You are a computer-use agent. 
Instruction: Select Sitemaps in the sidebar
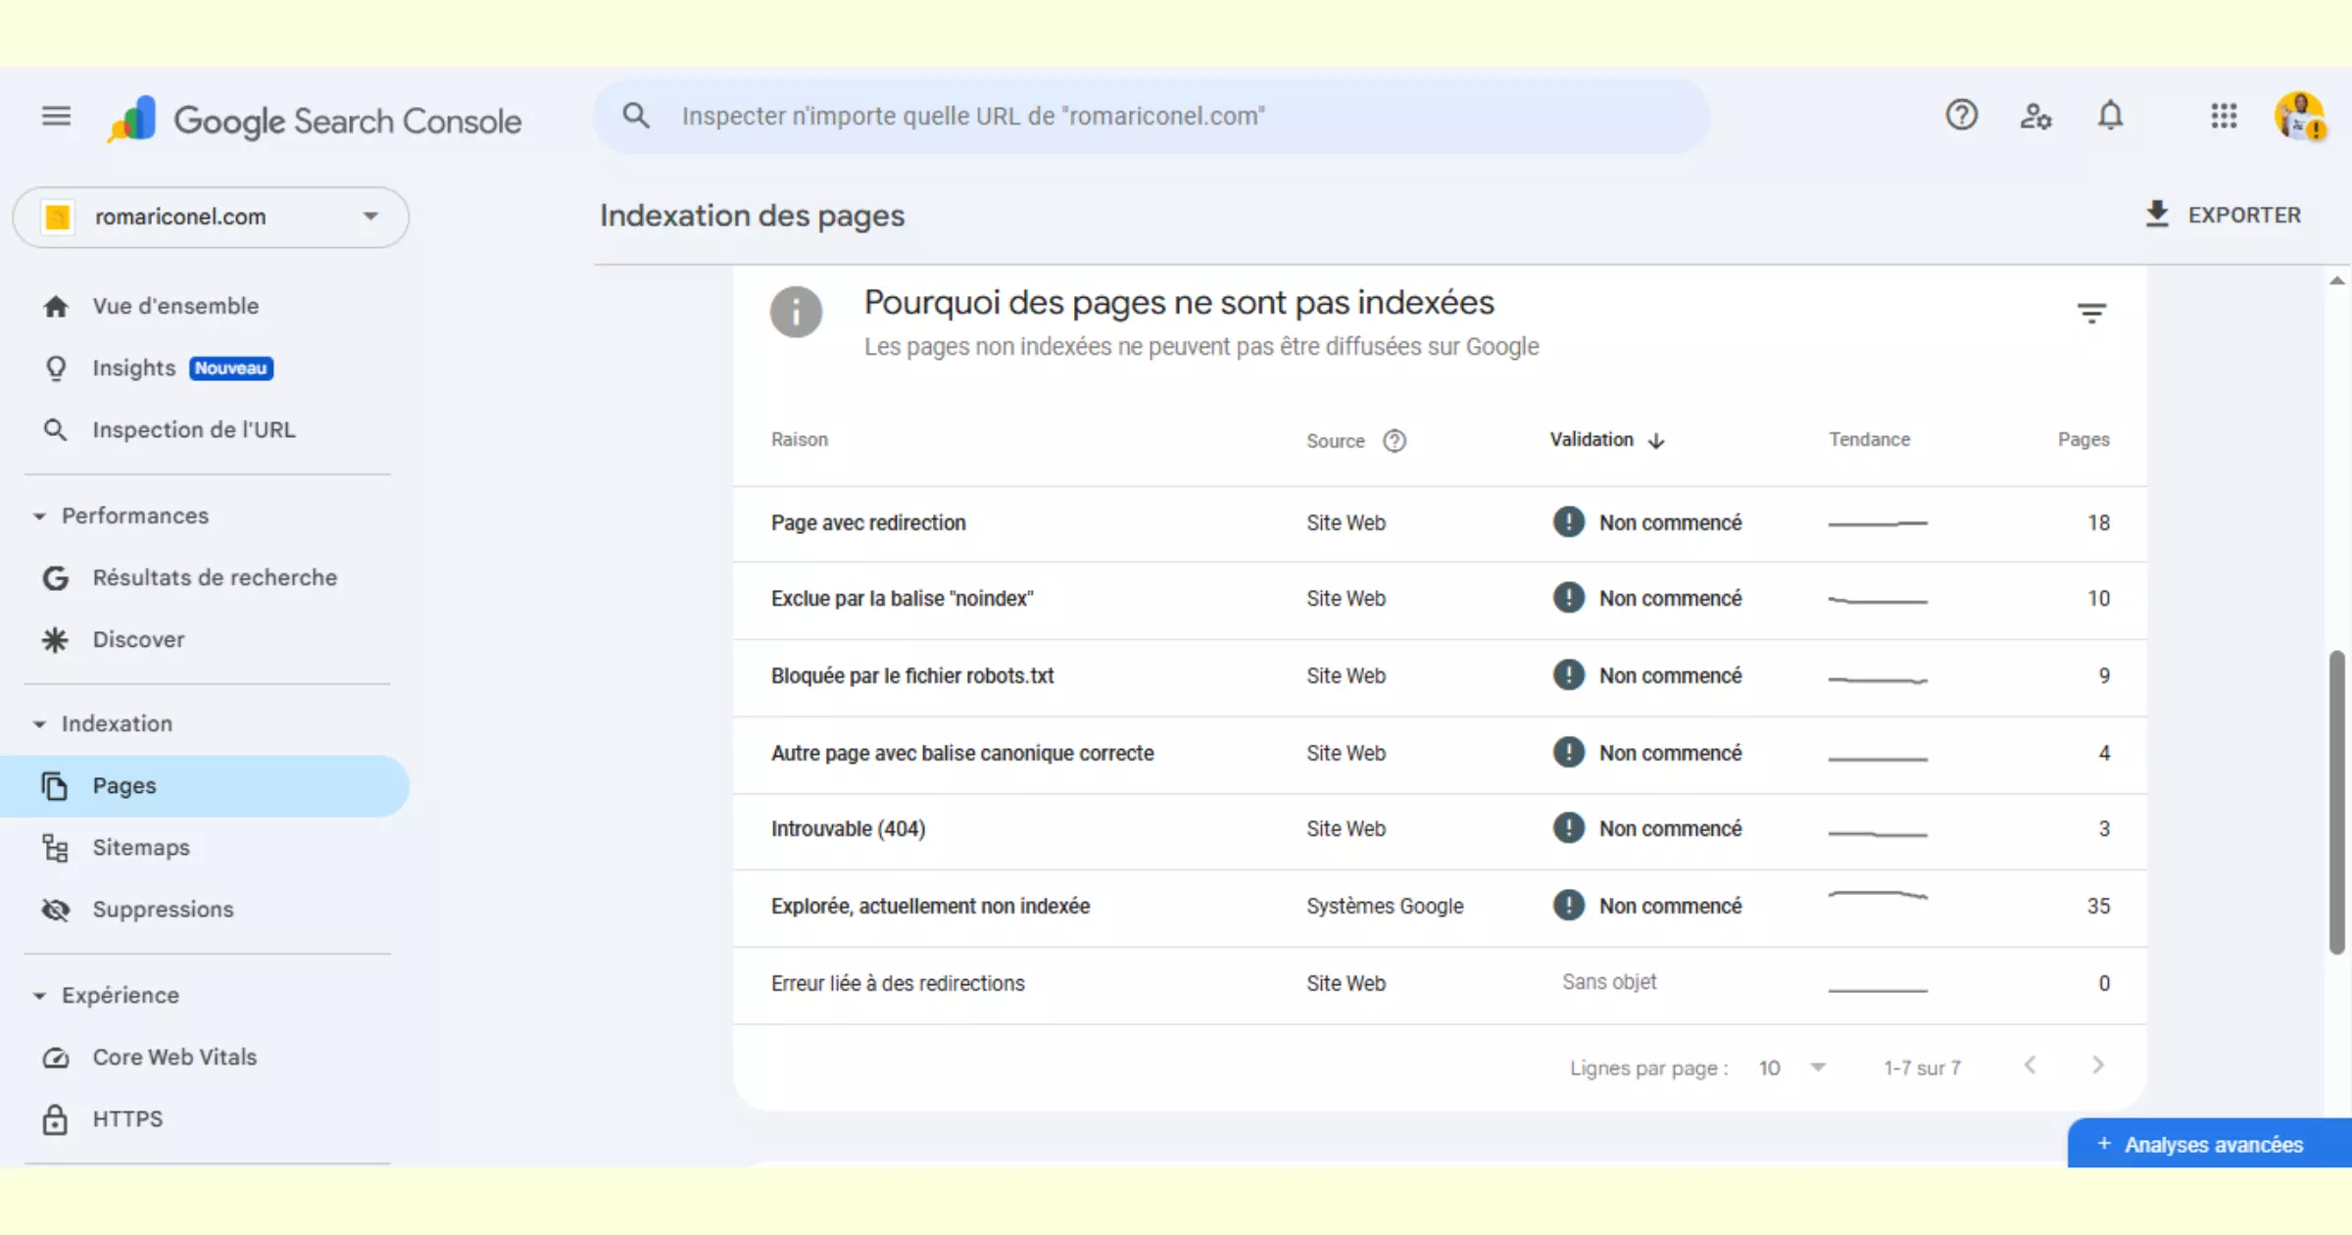tap(141, 847)
